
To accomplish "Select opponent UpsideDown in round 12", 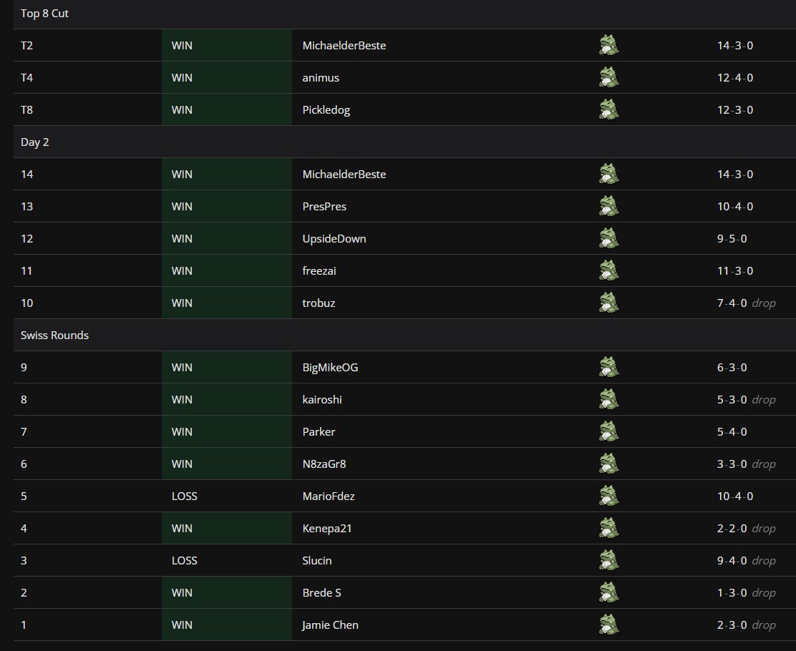I will point(334,239).
